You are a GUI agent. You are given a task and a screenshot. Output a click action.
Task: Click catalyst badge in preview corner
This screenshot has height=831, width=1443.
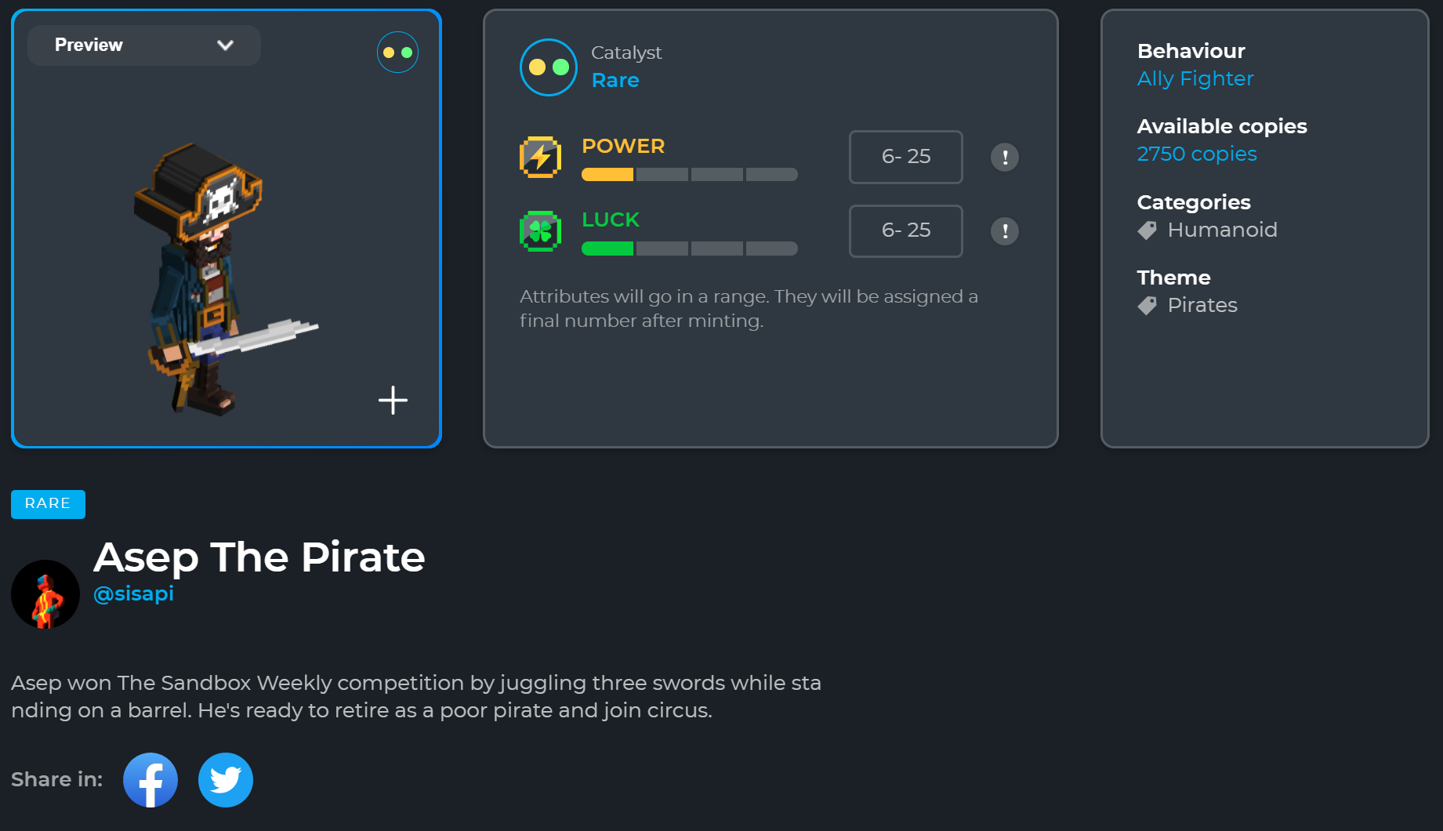(x=397, y=53)
